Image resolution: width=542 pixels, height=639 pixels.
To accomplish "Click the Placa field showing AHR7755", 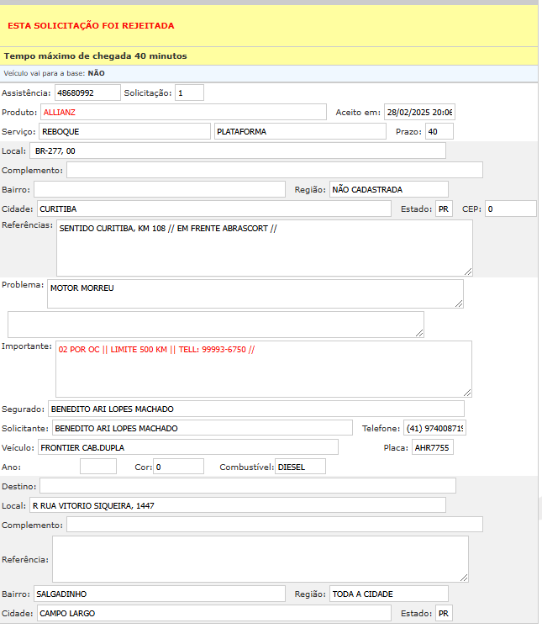I will tap(432, 447).
